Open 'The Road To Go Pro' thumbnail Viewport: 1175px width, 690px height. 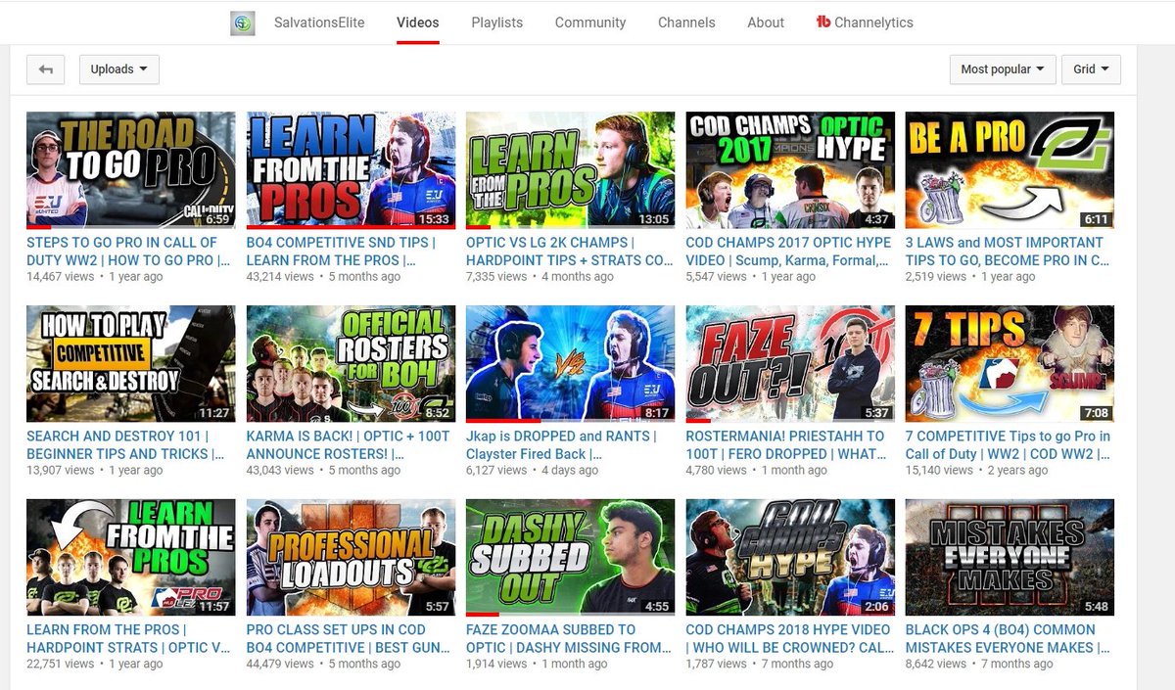click(131, 170)
